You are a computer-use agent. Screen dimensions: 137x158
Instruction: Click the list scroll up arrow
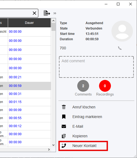point(53,21)
